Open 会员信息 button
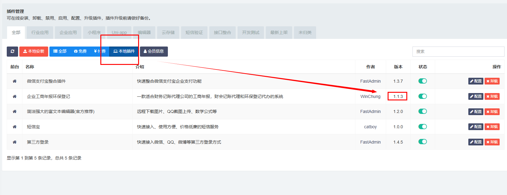 154,51
